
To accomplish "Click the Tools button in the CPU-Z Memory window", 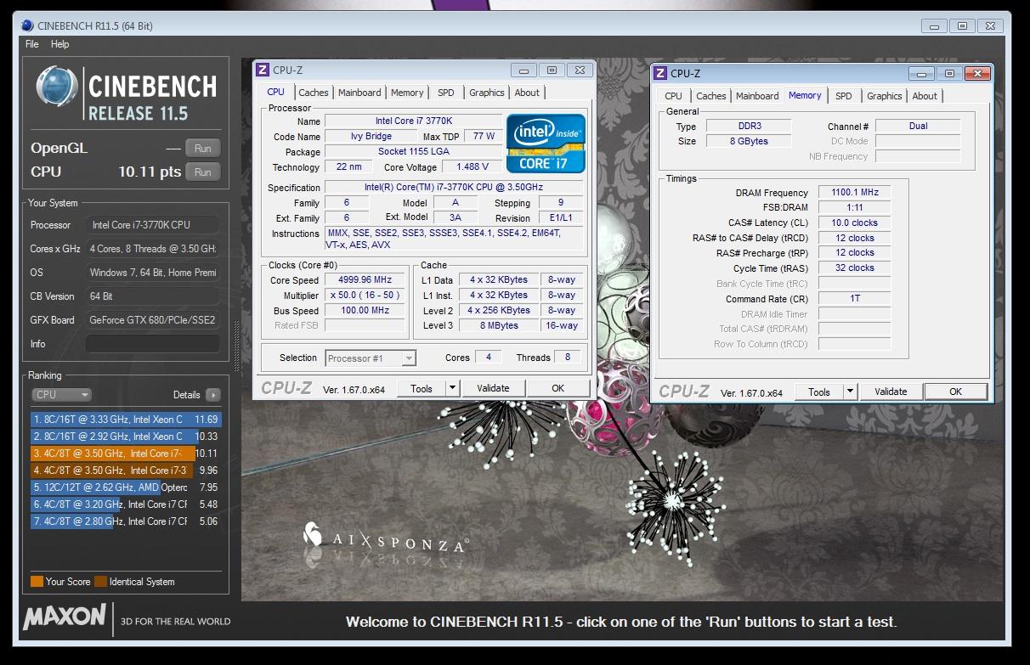I will (819, 392).
